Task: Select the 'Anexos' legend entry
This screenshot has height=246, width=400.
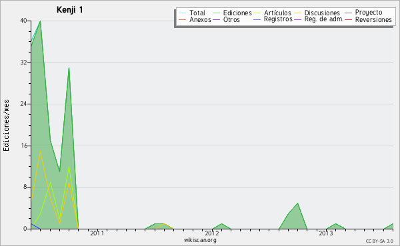Action: coord(200,19)
